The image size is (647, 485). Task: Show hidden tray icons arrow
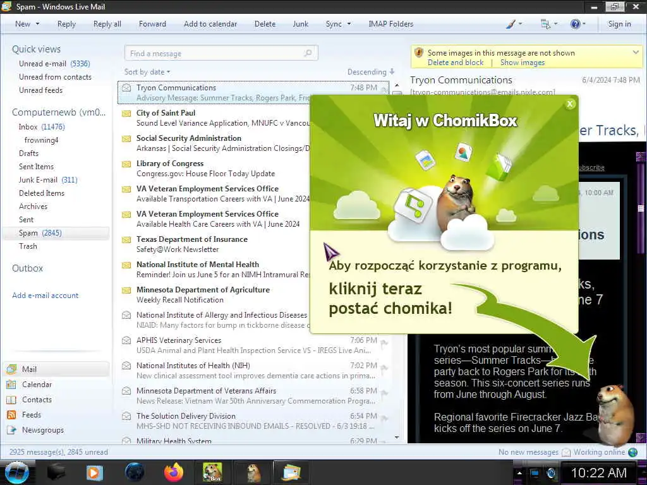(x=519, y=473)
